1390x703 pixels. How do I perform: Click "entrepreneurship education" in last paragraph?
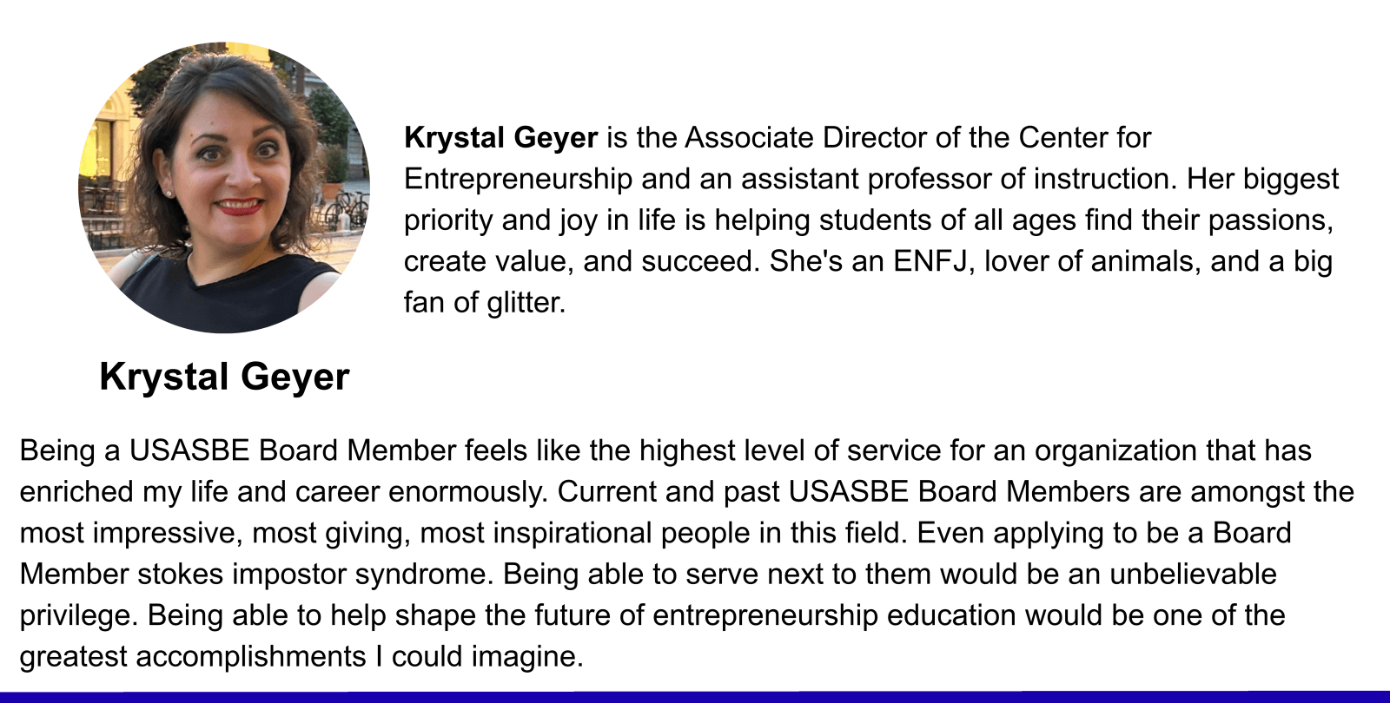(834, 615)
